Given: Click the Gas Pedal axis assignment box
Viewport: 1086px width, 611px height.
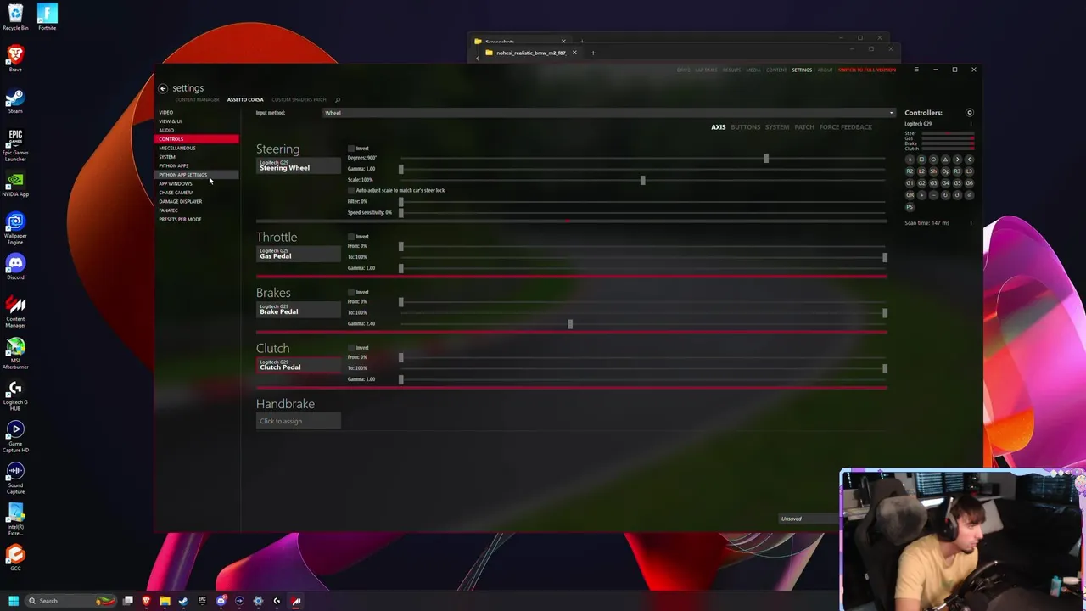Looking at the screenshot, I should (299, 254).
